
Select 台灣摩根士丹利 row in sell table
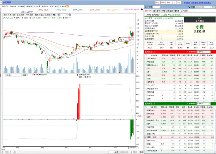click(179, 120)
